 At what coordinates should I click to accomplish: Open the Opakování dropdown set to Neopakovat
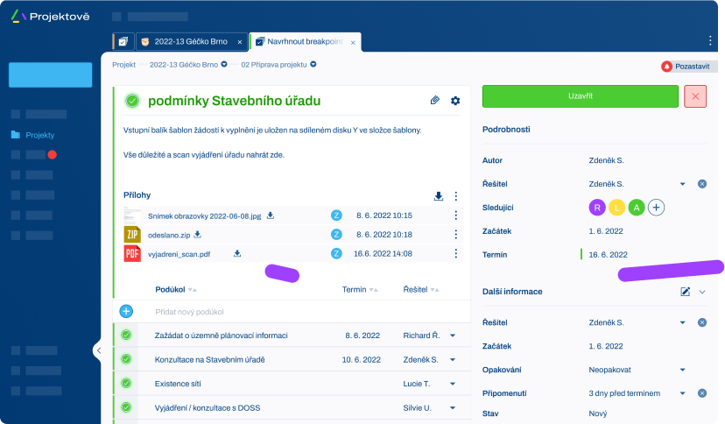(x=682, y=370)
